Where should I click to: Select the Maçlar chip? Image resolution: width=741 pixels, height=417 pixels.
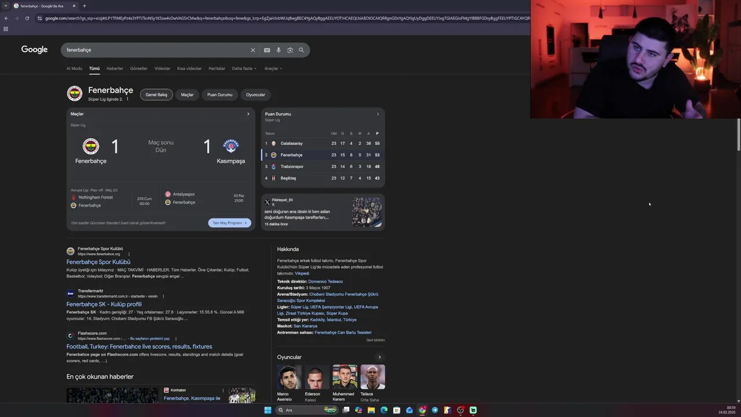click(188, 94)
